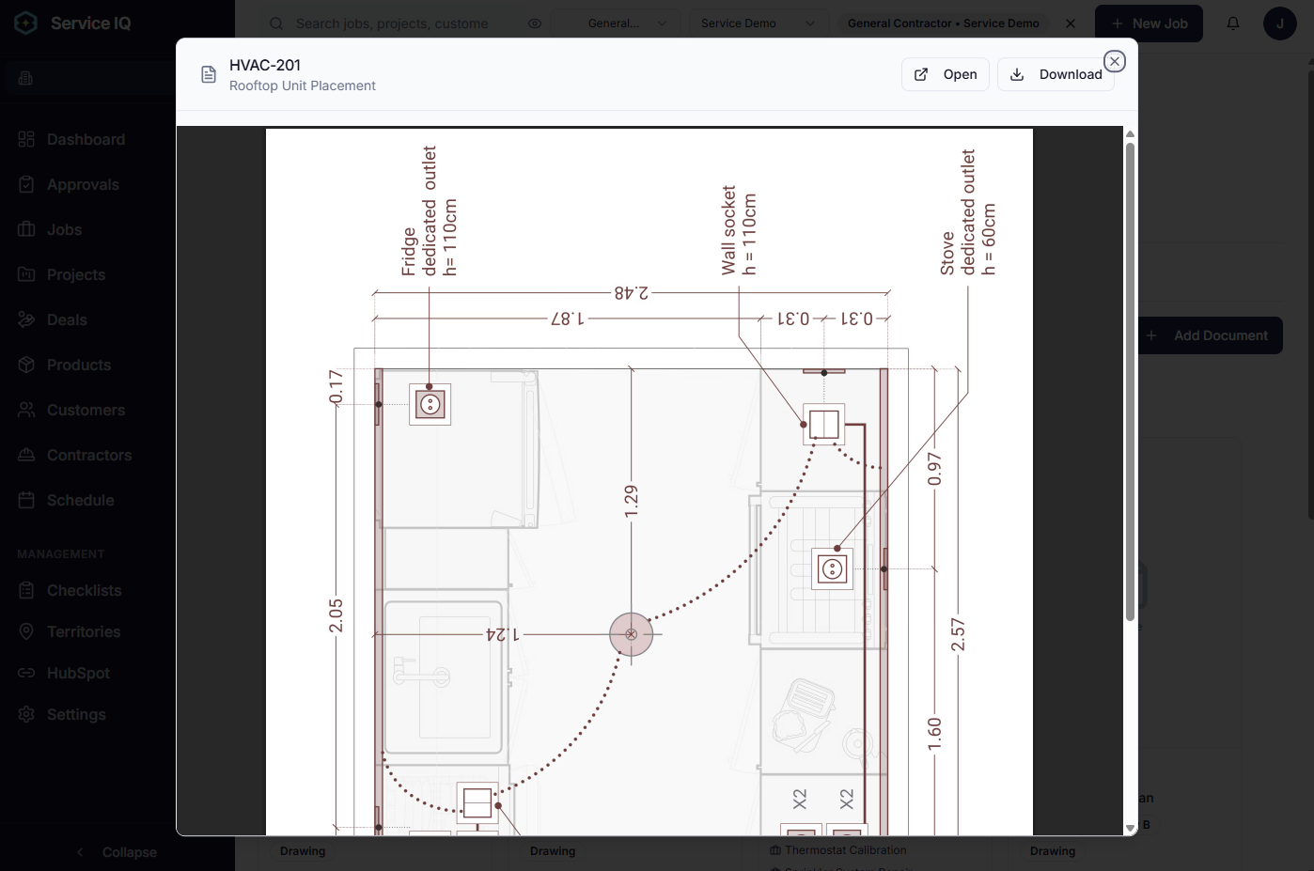1314x871 pixels.
Task: Open the HVAC-201 document in new tab
Action: [x=945, y=74]
